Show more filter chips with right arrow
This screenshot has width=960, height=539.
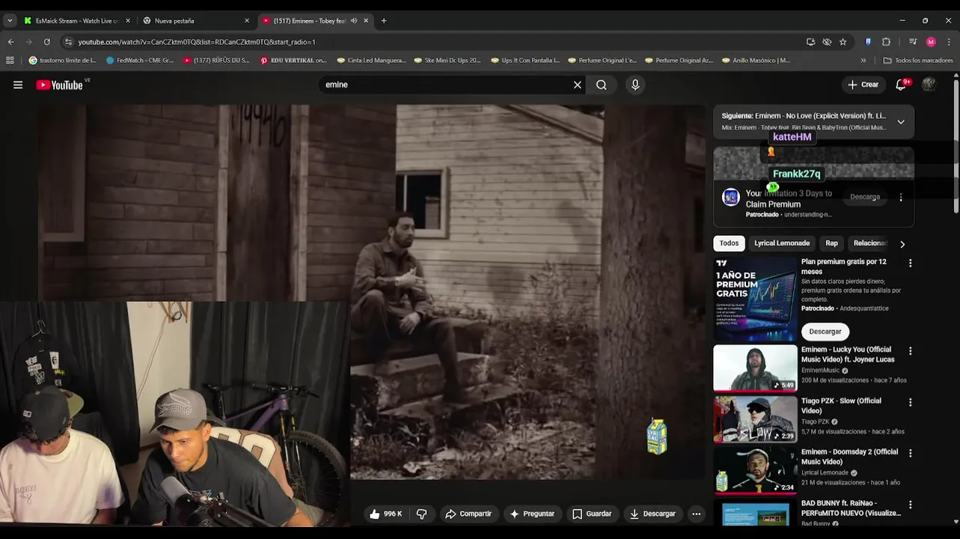point(902,244)
